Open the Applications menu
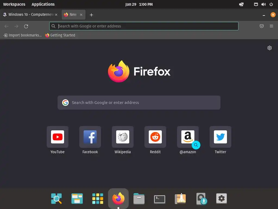Viewport: 278px width, 209px height. click(x=43, y=4)
